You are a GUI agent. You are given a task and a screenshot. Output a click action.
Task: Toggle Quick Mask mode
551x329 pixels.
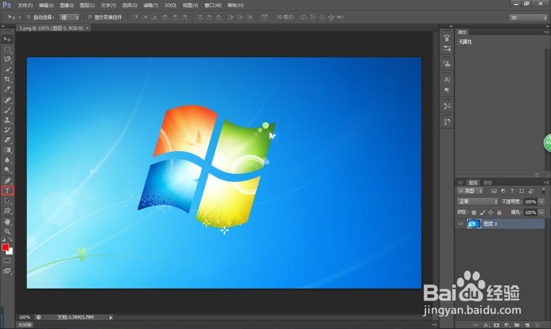pyautogui.click(x=7, y=261)
